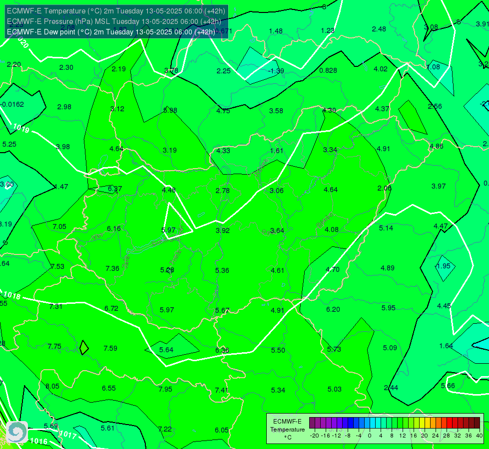Select the ECMWF-E Pressure MSL layer label
This screenshot has height=449, width=489.
tap(114, 21)
